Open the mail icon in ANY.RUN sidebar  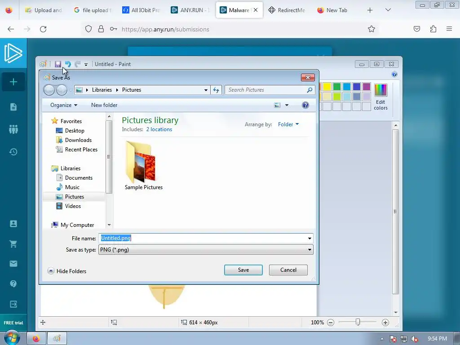coord(13,264)
